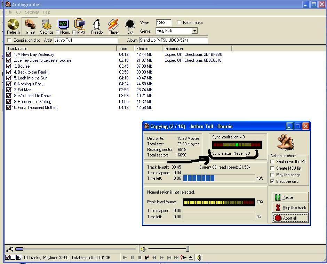Click the playback position slider thumb

[x=19, y=249]
